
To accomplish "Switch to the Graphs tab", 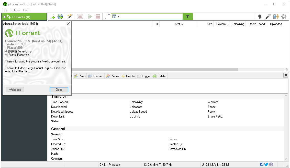I will tap(128, 76).
